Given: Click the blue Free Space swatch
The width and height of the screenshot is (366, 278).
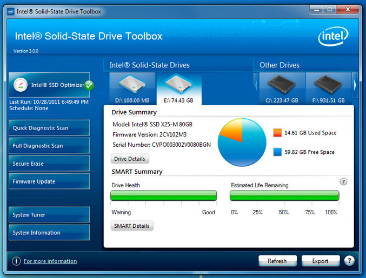Looking at the screenshot, I should click(277, 152).
